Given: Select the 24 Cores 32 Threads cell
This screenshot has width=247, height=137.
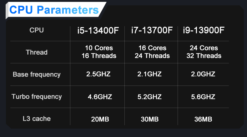Looking at the screenshot, I should (204, 52).
